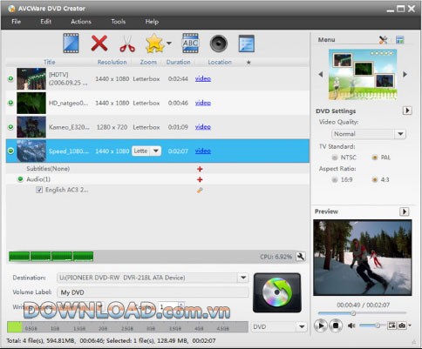Select NTSC TV standard
The height and width of the screenshot is (349, 422).
click(x=335, y=158)
